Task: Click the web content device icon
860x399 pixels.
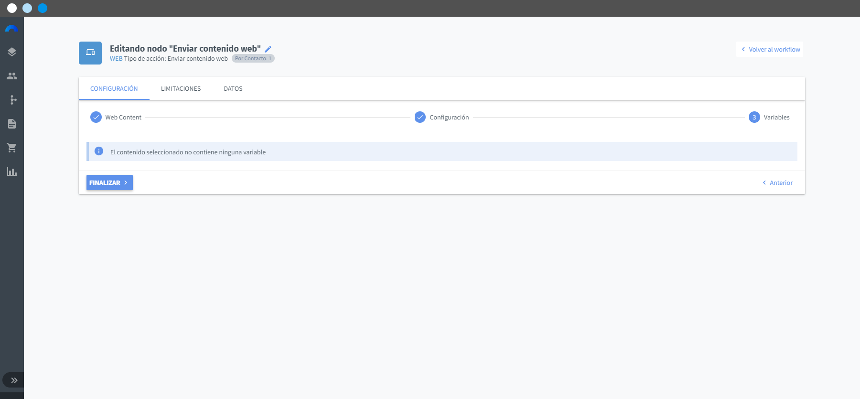Action: click(x=90, y=53)
